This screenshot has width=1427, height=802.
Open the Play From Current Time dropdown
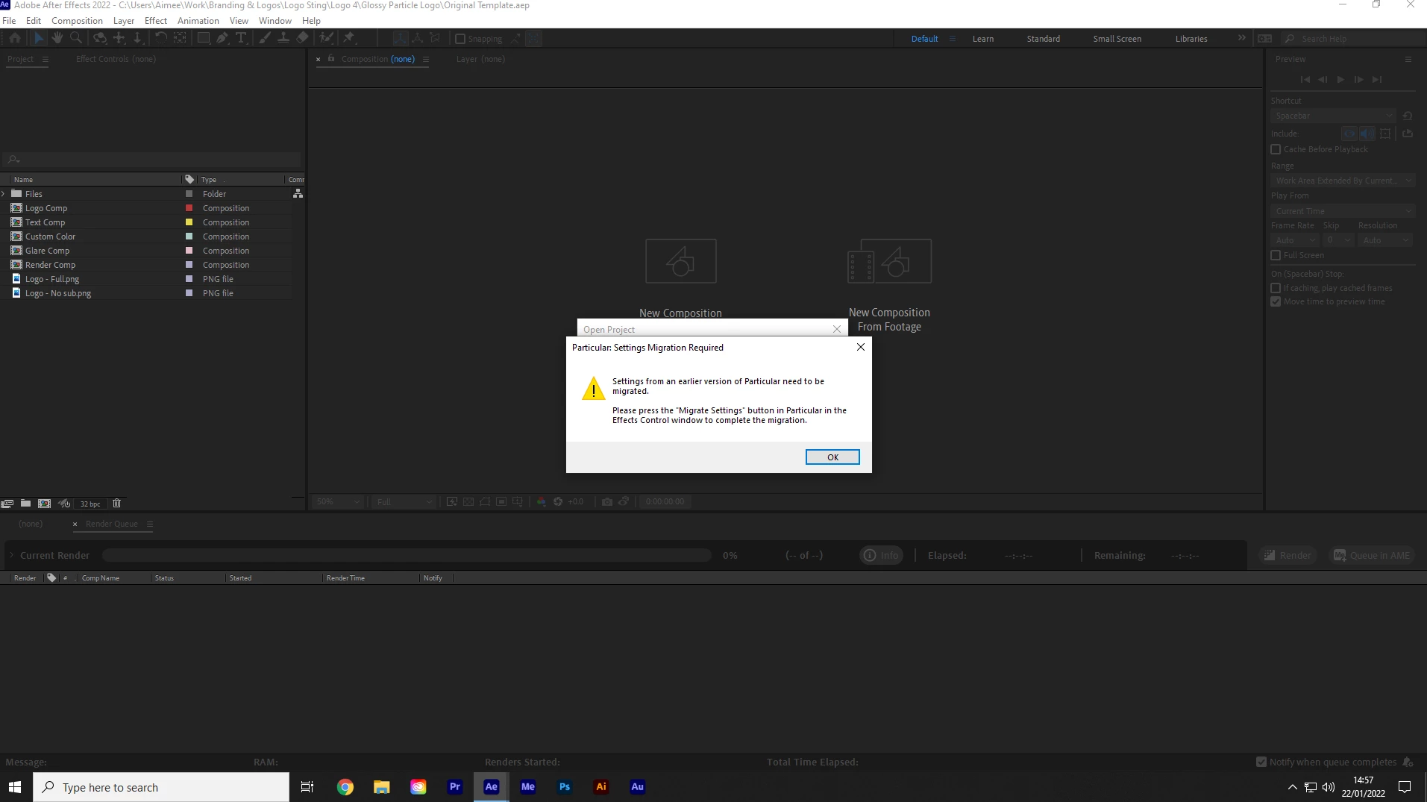click(1343, 211)
